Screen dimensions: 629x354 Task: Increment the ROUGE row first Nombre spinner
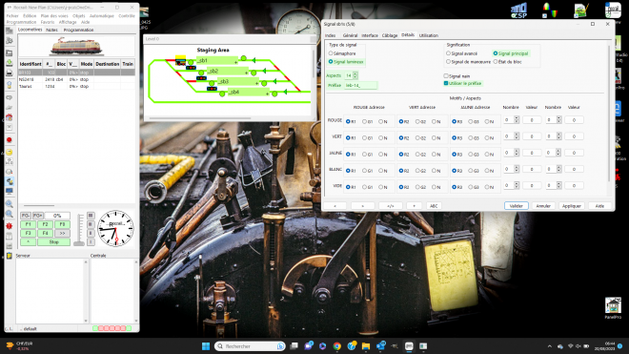[517, 118]
